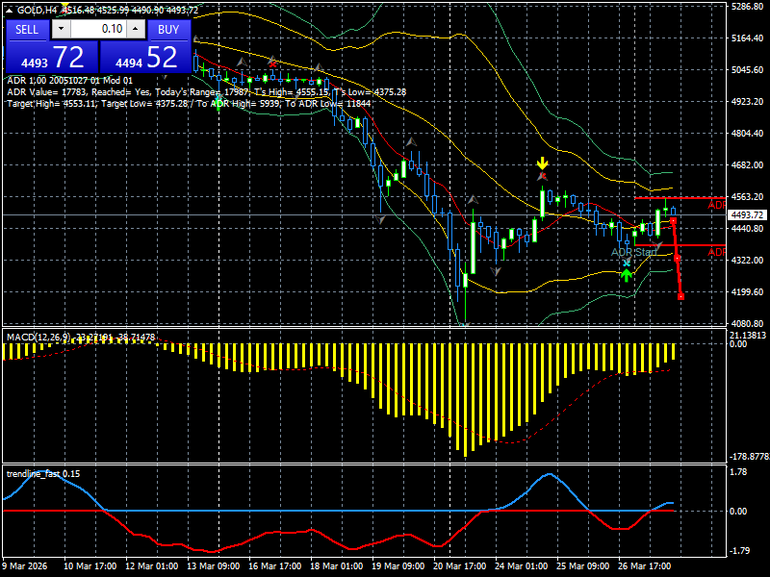Click price scale value 4080.80
The width and height of the screenshot is (770, 577).
747,324
